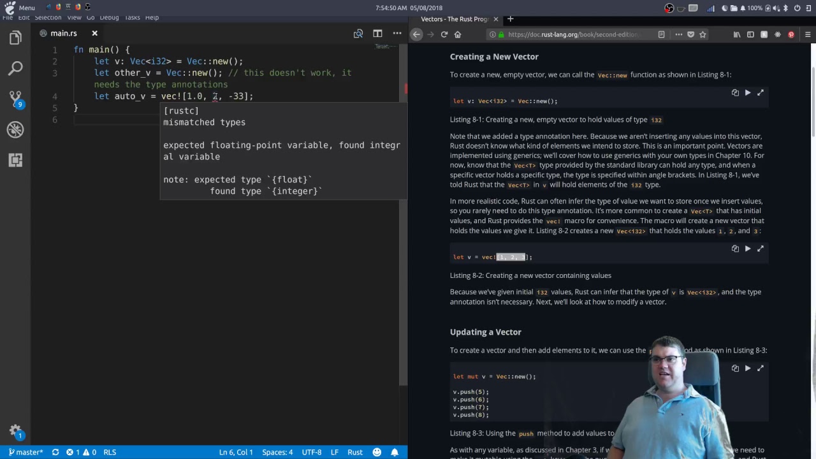Synchronize changes from the status bar

click(55, 452)
